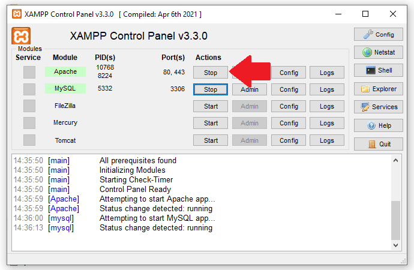Open XAMPP Help
Screen dimensions: 414x270
pyautogui.click(x=379, y=125)
